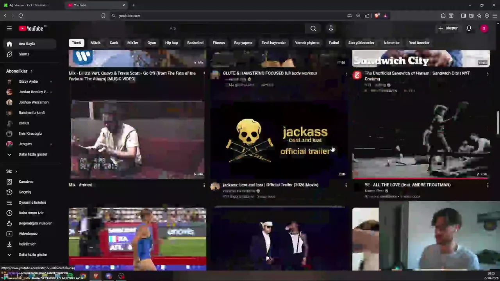Open options menu for Sandwich City video
Image resolution: width=500 pixels, height=281 pixels.
(x=487, y=73)
